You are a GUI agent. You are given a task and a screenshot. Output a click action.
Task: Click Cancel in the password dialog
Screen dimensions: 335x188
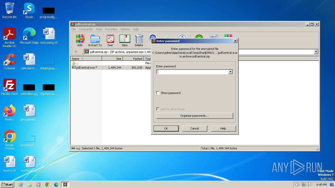point(194,128)
